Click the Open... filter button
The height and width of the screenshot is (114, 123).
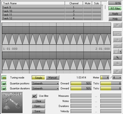38,106
